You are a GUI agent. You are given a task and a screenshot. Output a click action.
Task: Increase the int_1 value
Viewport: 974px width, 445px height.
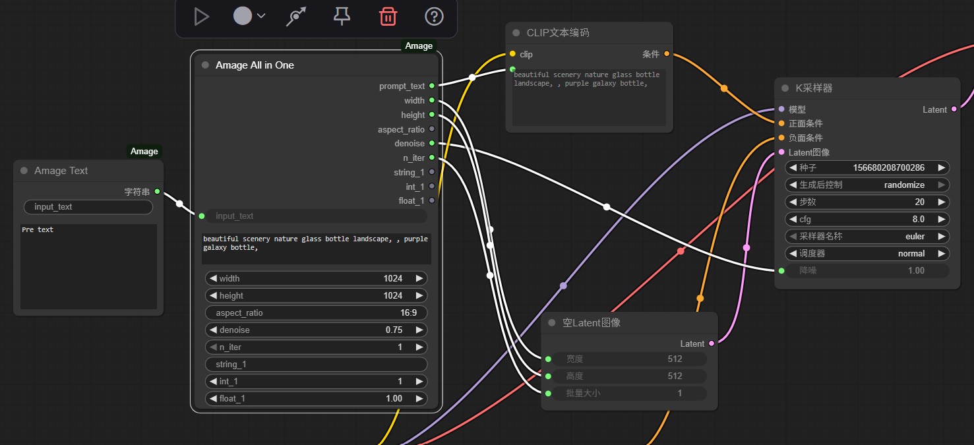point(419,382)
